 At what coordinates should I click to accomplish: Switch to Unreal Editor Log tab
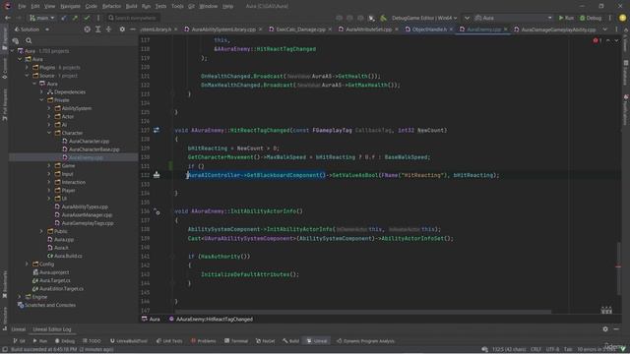click(52, 329)
